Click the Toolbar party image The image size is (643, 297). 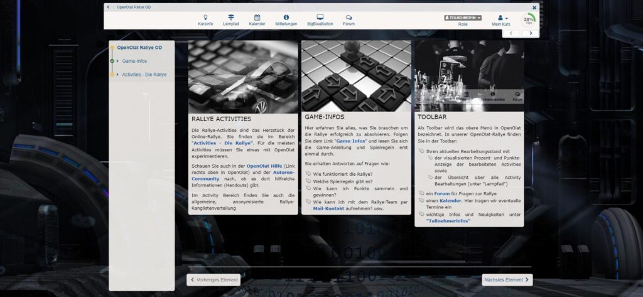469,76
